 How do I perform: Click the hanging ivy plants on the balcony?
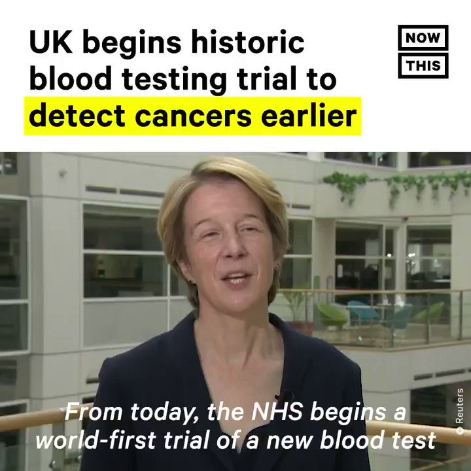tap(396, 184)
